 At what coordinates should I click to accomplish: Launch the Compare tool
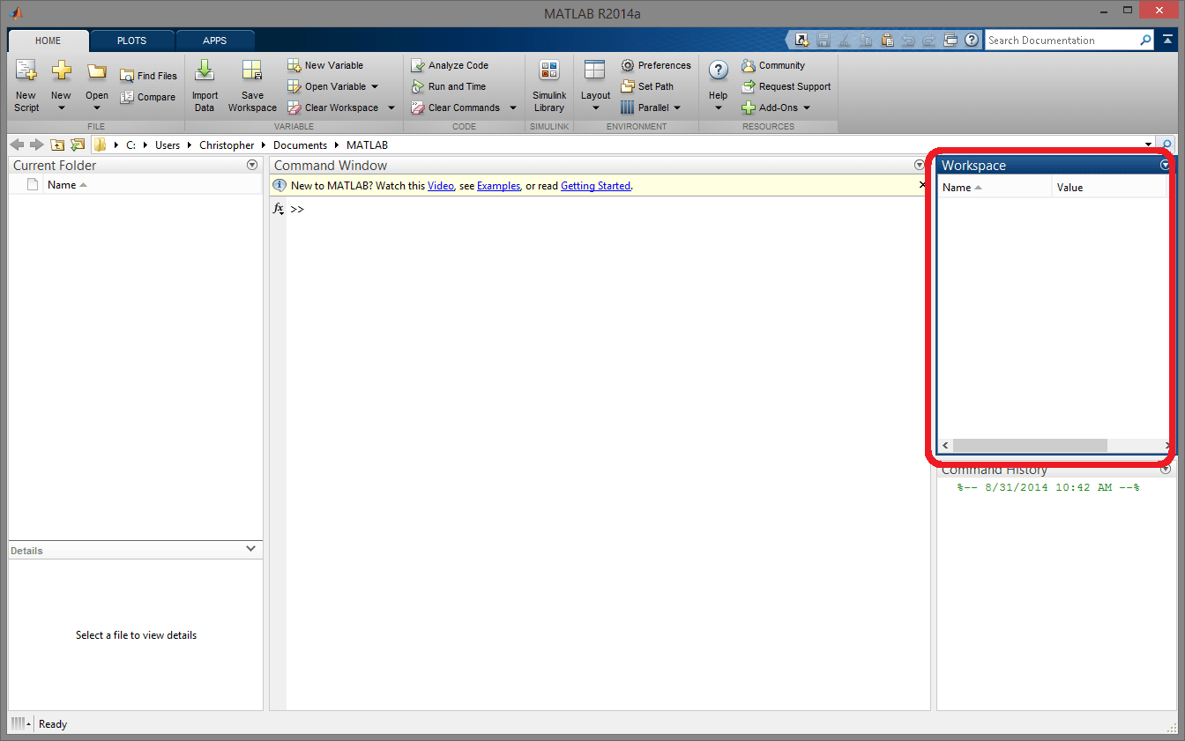(x=148, y=97)
